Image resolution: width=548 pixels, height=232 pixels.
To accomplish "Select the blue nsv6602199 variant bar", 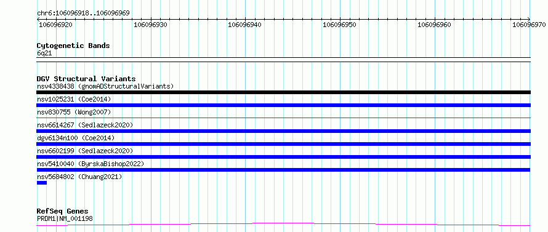I will pyautogui.click(x=283, y=157).
